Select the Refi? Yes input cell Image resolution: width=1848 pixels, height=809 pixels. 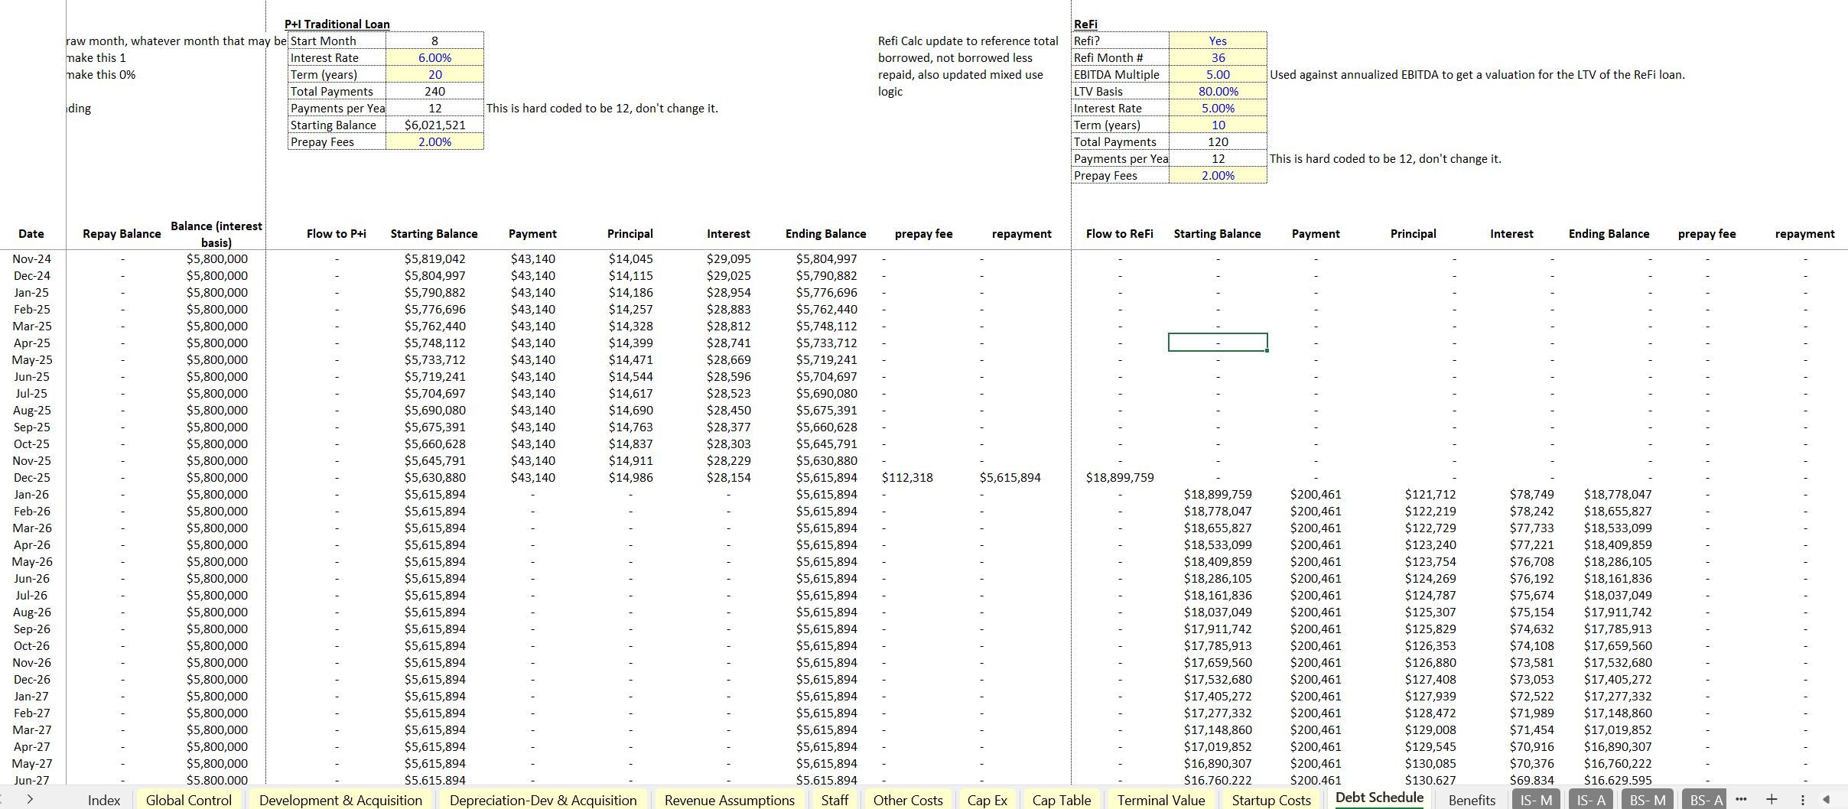tap(1218, 41)
